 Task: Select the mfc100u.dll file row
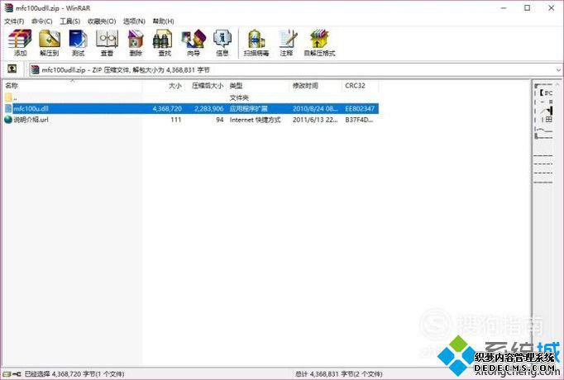point(191,108)
